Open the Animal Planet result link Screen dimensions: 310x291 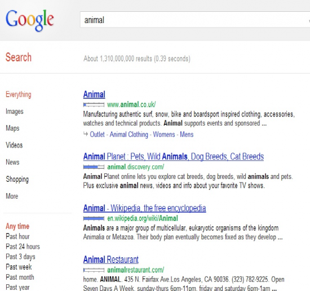[174, 156]
